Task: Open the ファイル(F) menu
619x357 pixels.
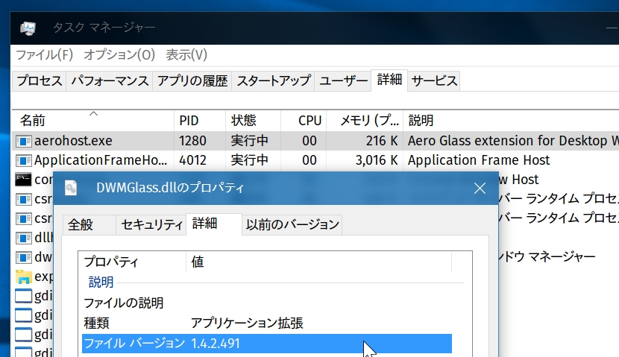Action: [x=44, y=55]
